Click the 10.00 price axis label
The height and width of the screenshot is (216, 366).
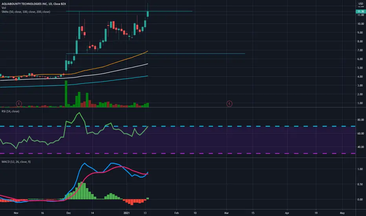[361, 24]
